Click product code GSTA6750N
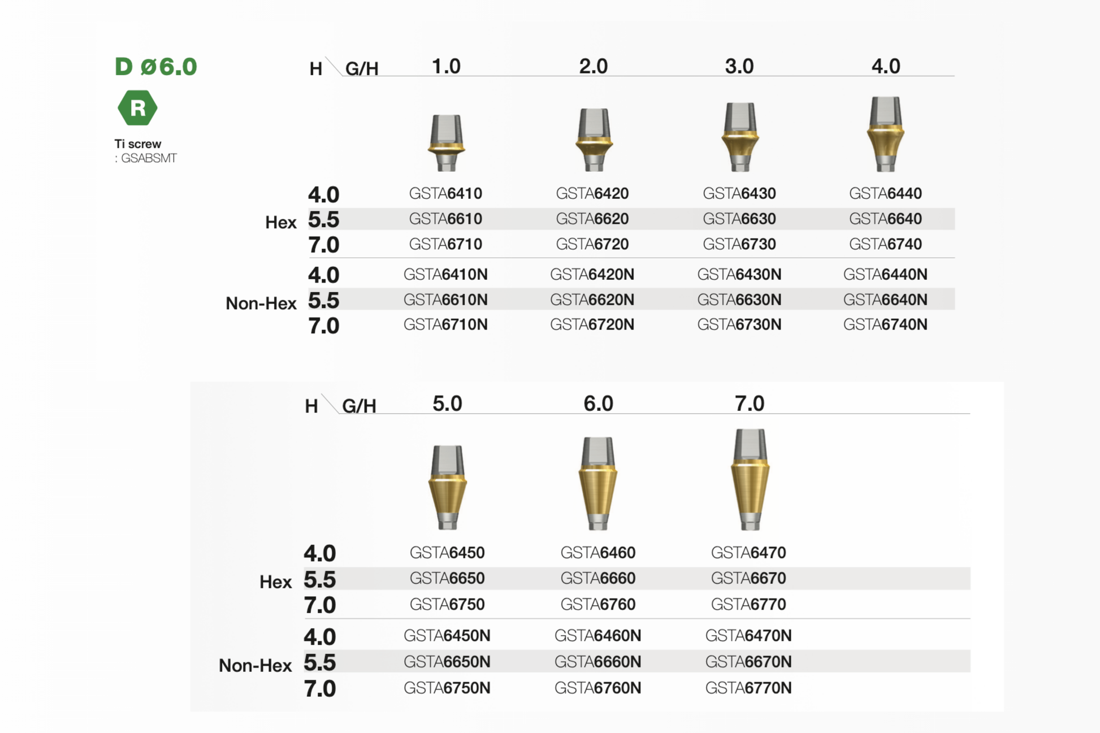Image resolution: width=1100 pixels, height=733 pixels. coord(447,688)
